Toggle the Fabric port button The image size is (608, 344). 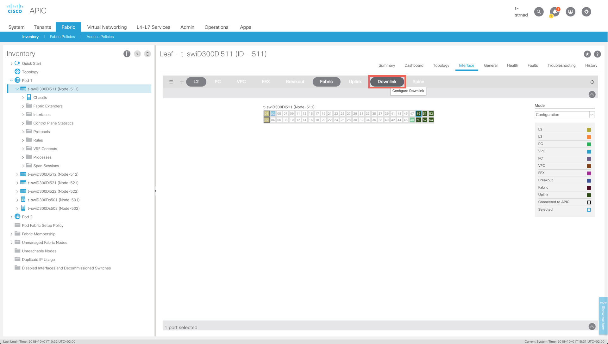[x=326, y=82]
